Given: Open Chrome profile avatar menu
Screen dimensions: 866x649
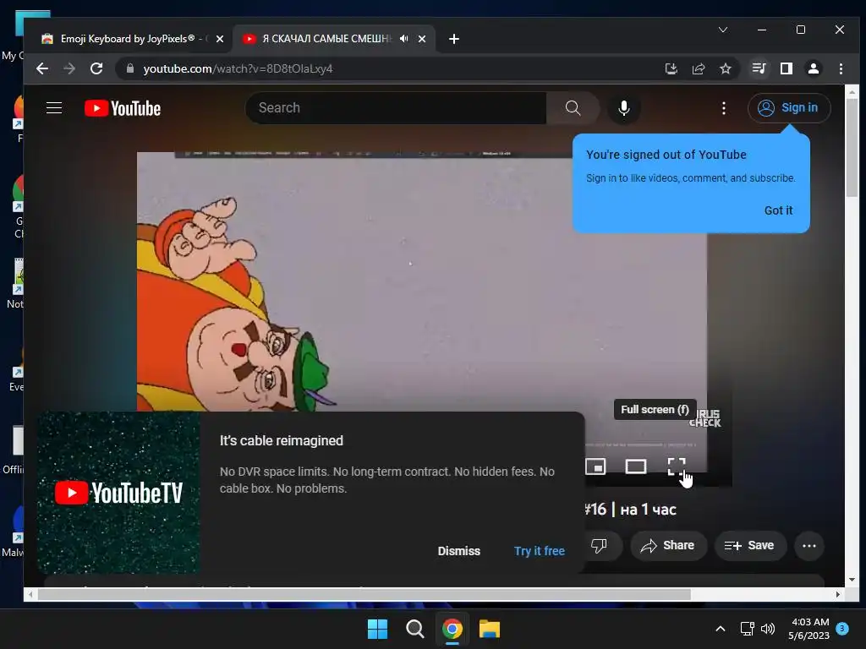Looking at the screenshot, I should click(813, 68).
